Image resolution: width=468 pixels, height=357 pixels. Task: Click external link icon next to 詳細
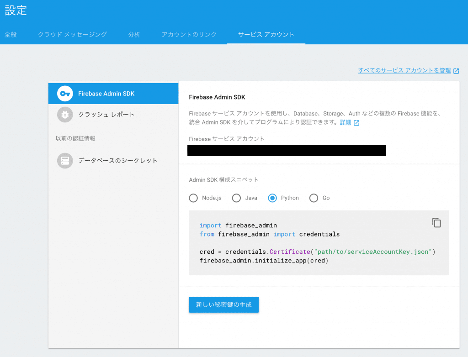(x=356, y=123)
